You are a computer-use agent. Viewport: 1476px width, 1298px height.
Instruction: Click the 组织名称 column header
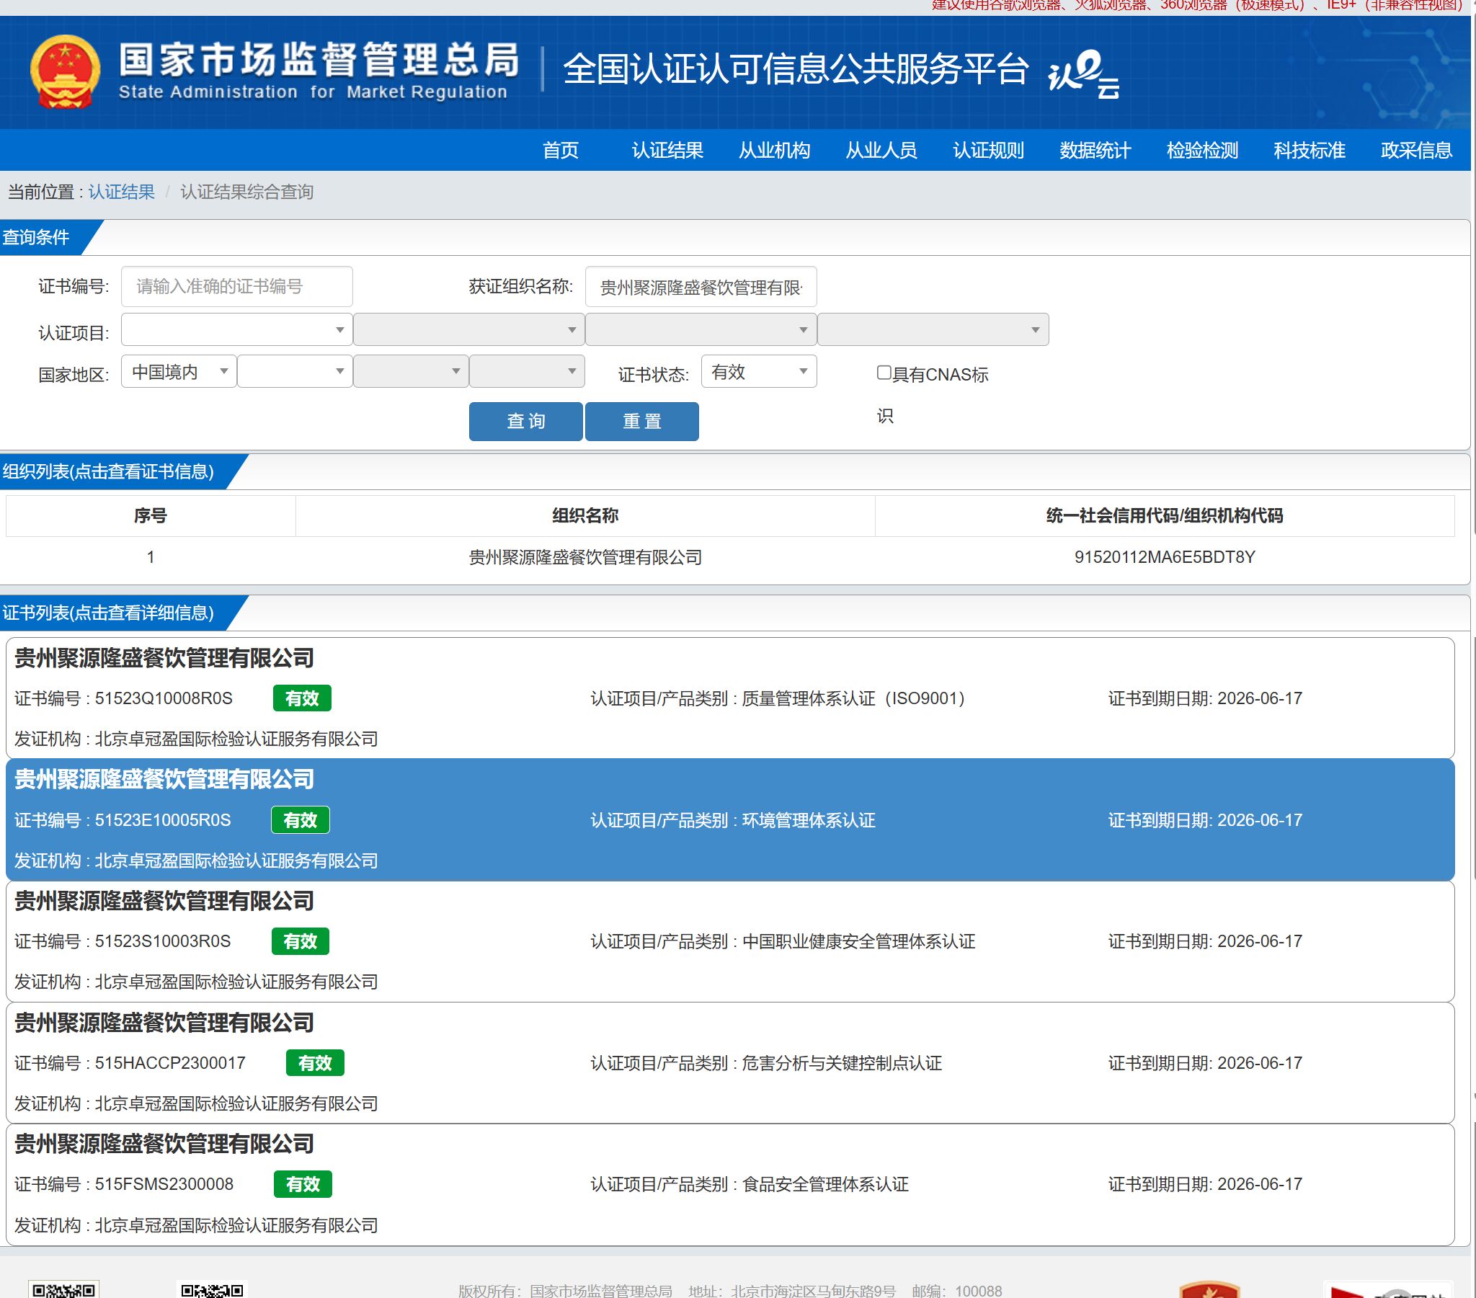coord(585,516)
